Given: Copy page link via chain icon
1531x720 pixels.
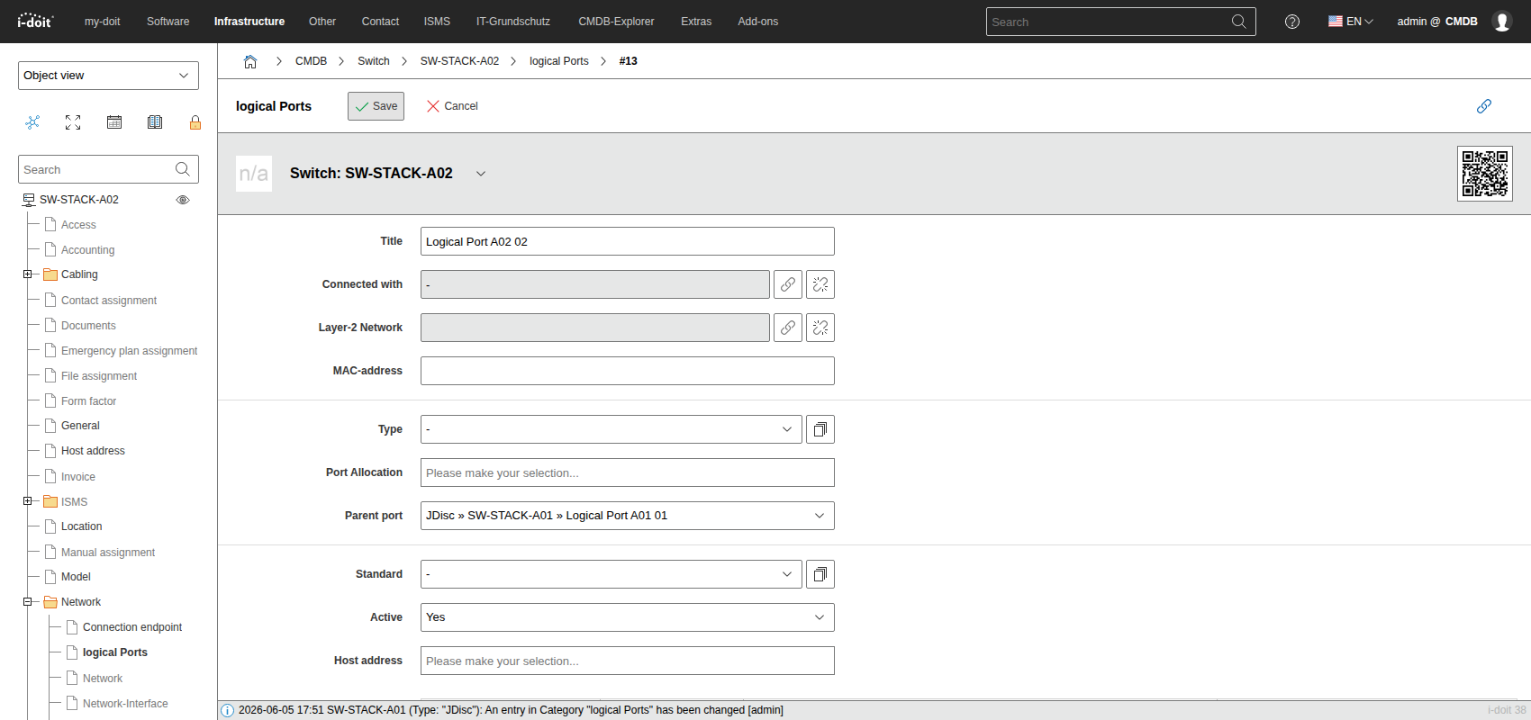Looking at the screenshot, I should coord(1484,106).
